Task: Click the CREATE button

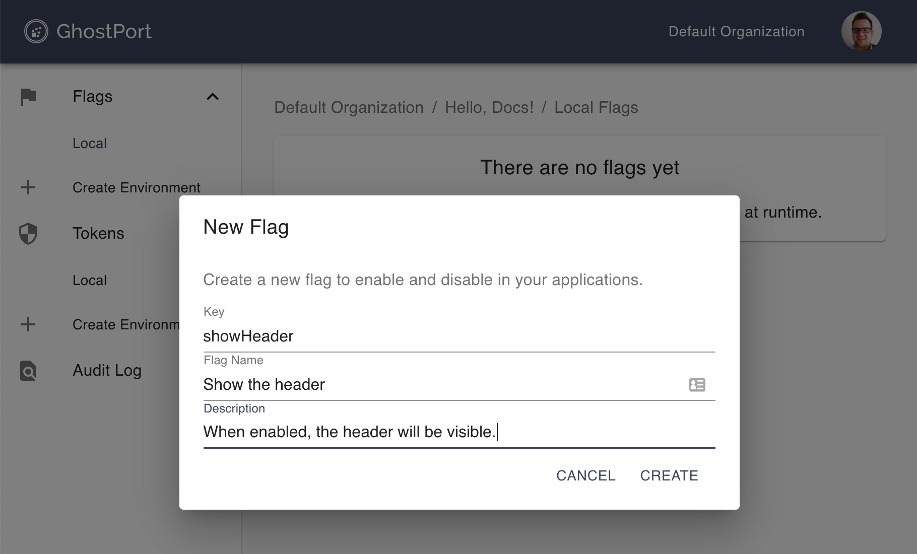Action: click(x=669, y=475)
